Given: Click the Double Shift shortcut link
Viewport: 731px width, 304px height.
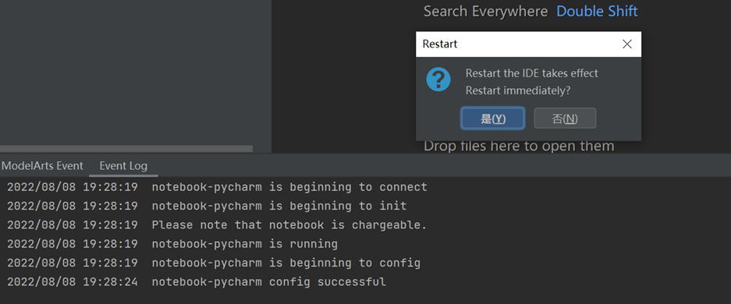Looking at the screenshot, I should point(597,11).
